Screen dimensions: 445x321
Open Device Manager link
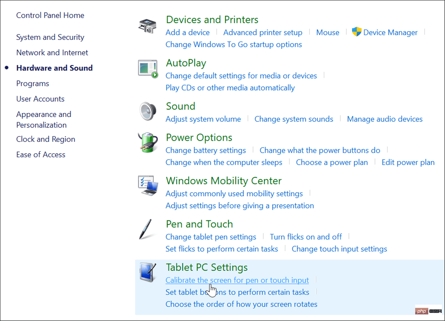click(390, 33)
